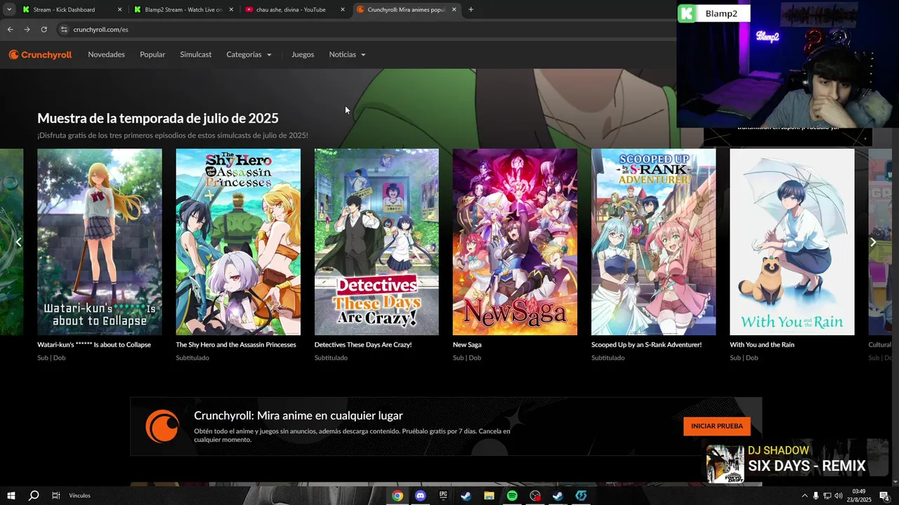Open the Windows notification center
The image size is (899, 505).
[884, 496]
